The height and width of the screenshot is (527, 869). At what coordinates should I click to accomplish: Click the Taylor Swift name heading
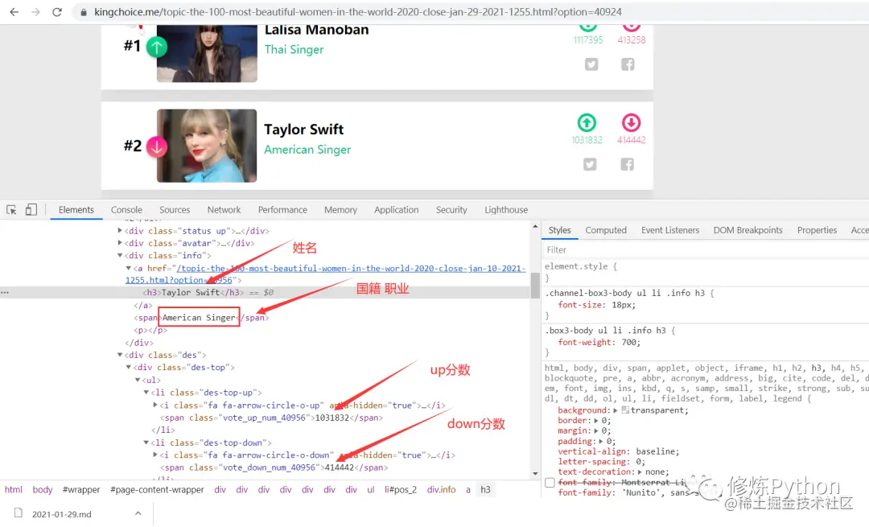point(303,129)
